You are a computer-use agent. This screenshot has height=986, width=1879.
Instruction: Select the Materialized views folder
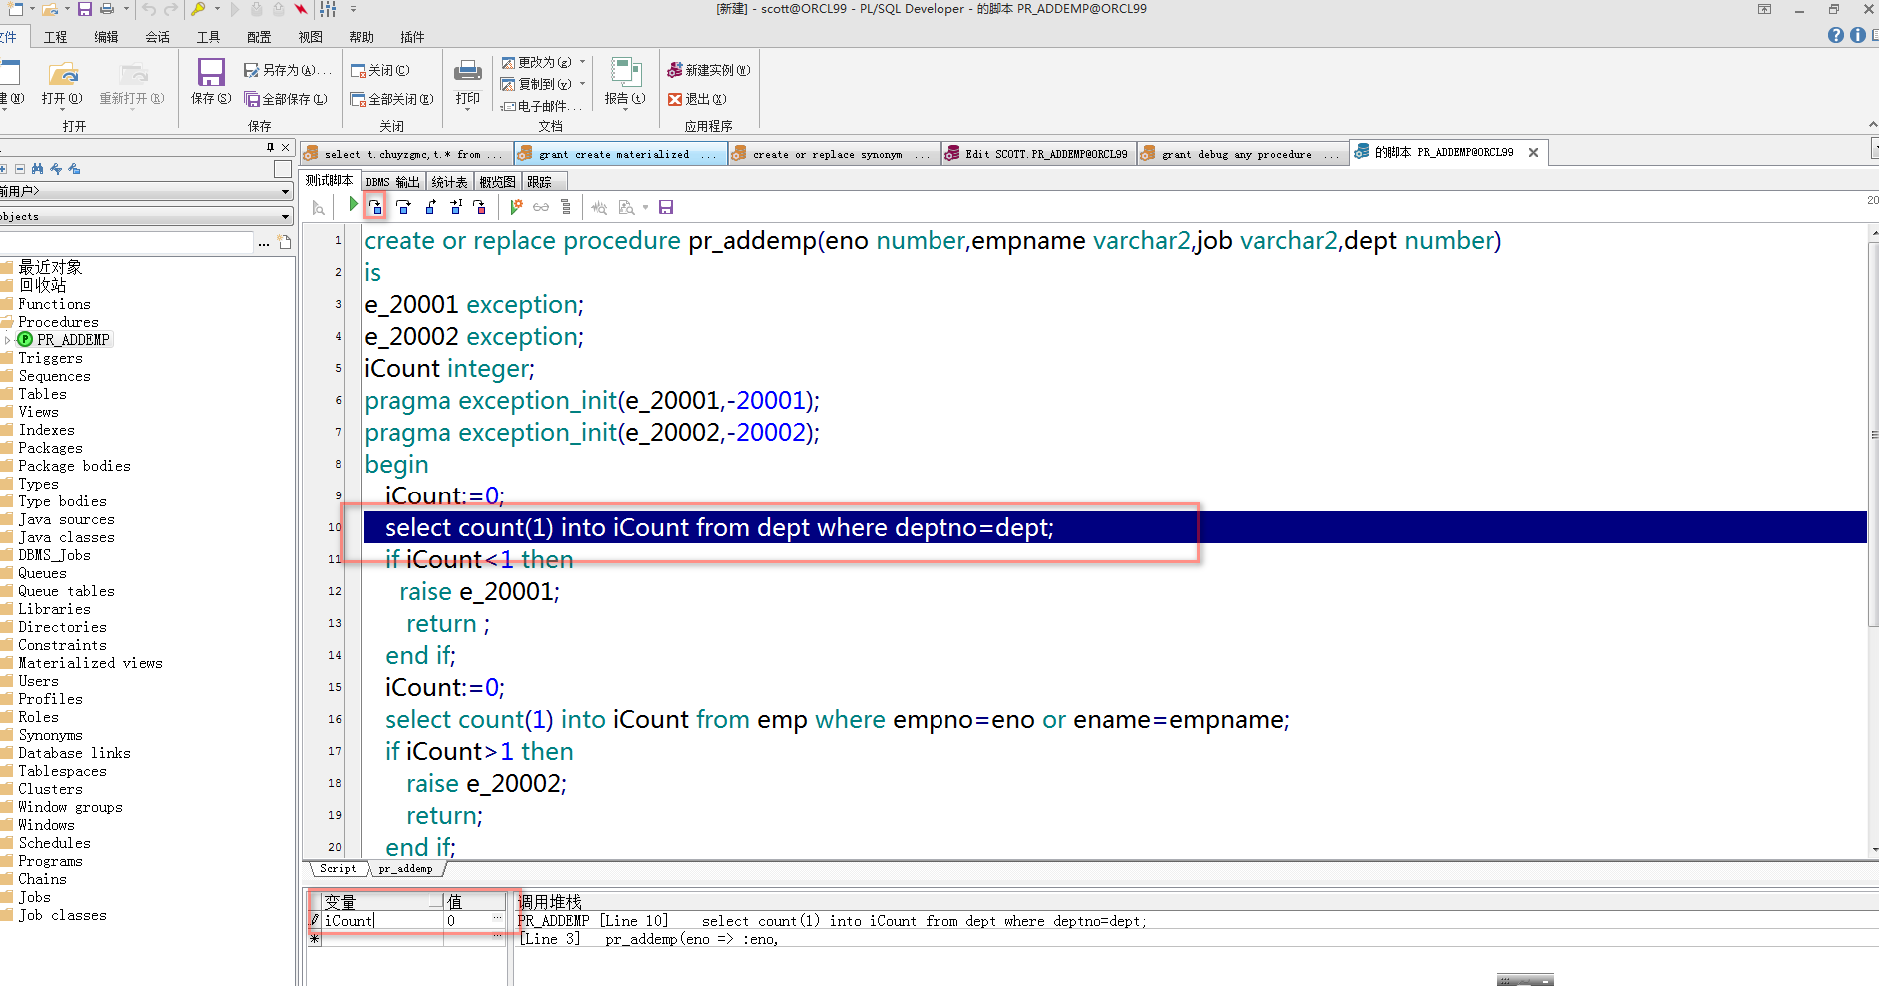(x=90, y=663)
